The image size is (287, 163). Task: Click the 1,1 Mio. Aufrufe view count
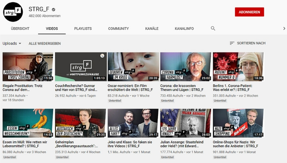(x=119, y=152)
